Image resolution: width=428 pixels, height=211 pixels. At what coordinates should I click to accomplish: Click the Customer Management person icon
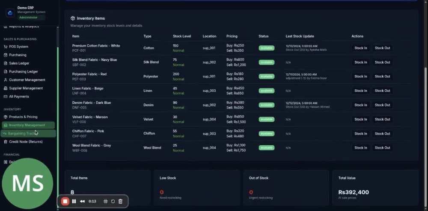coord(6,80)
